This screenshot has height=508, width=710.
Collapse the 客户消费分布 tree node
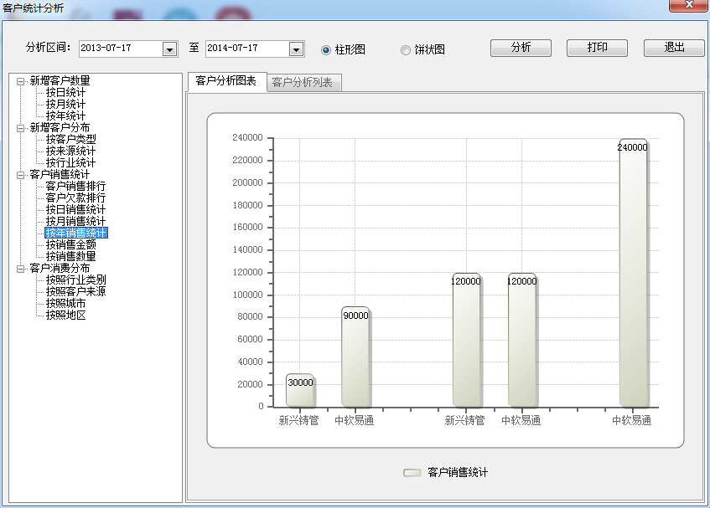20,269
